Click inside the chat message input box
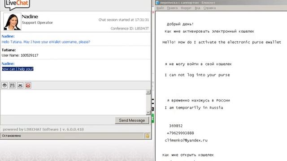This screenshot has height=161, width=287. (73, 102)
